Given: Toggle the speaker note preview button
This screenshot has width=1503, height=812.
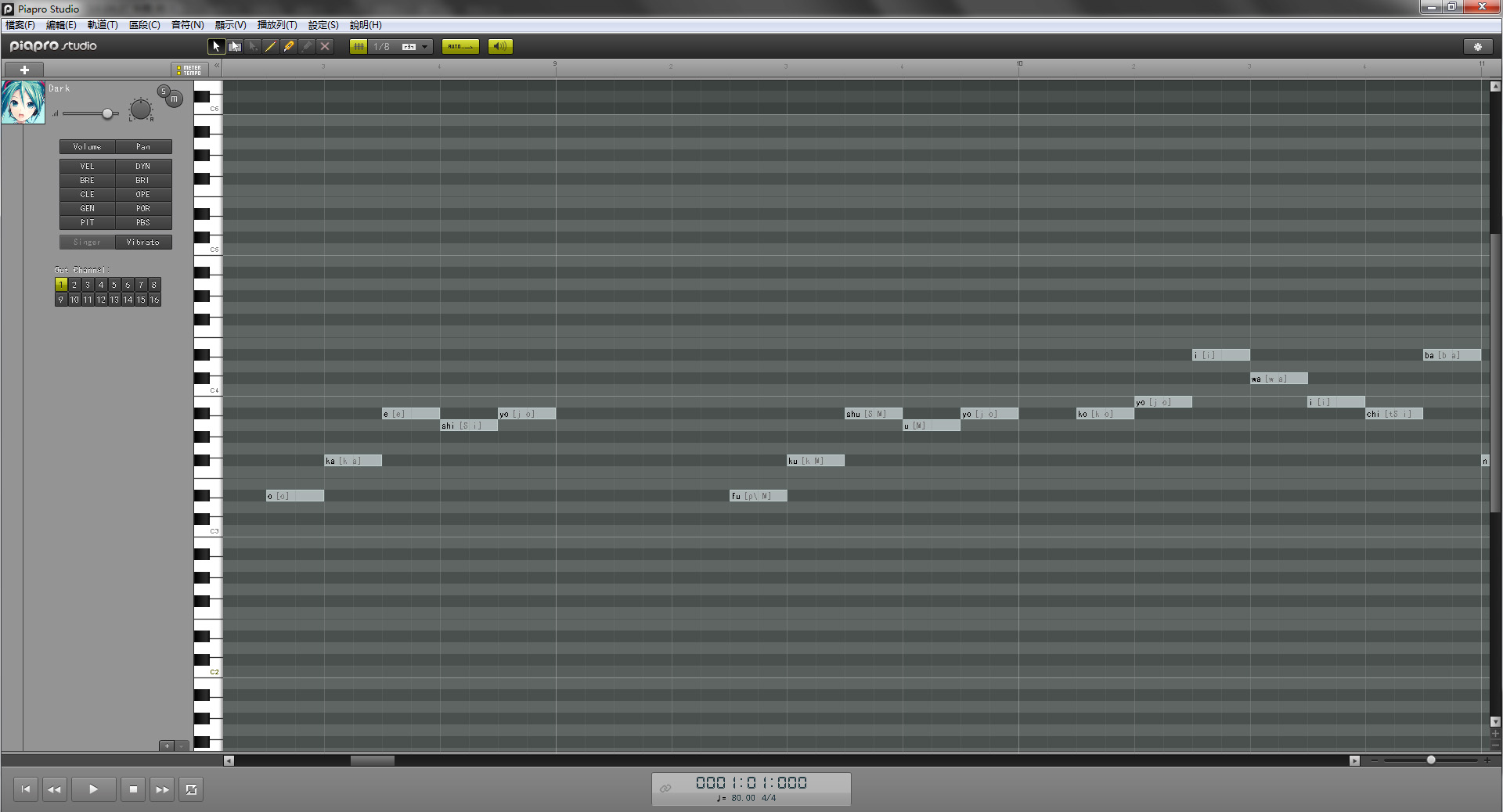Looking at the screenshot, I should tap(500, 46).
